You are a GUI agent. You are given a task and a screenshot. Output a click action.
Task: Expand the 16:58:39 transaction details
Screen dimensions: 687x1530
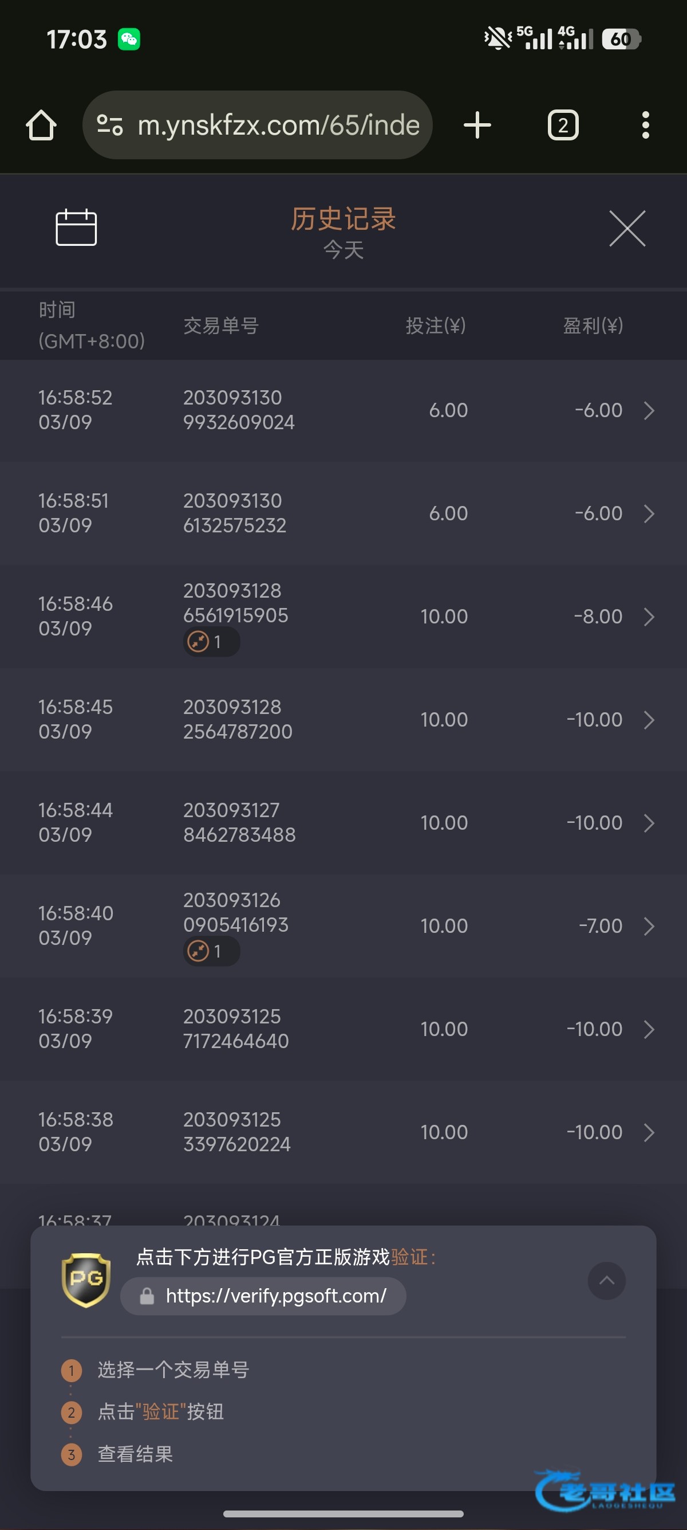click(x=649, y=1029)
